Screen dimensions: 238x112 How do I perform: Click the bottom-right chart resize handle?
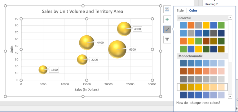point(161,96)
